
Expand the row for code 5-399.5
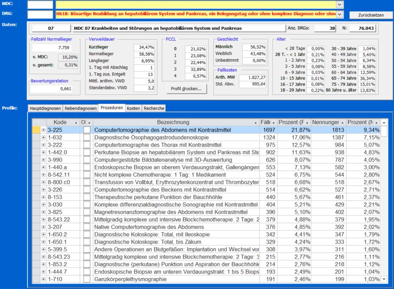coord(43,249)
